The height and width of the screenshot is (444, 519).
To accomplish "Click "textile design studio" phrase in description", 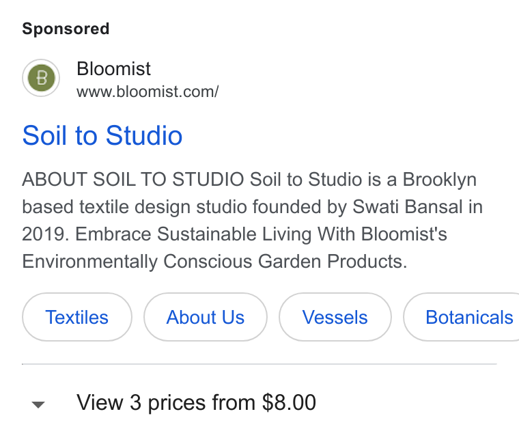I will [x=163, y=207].
